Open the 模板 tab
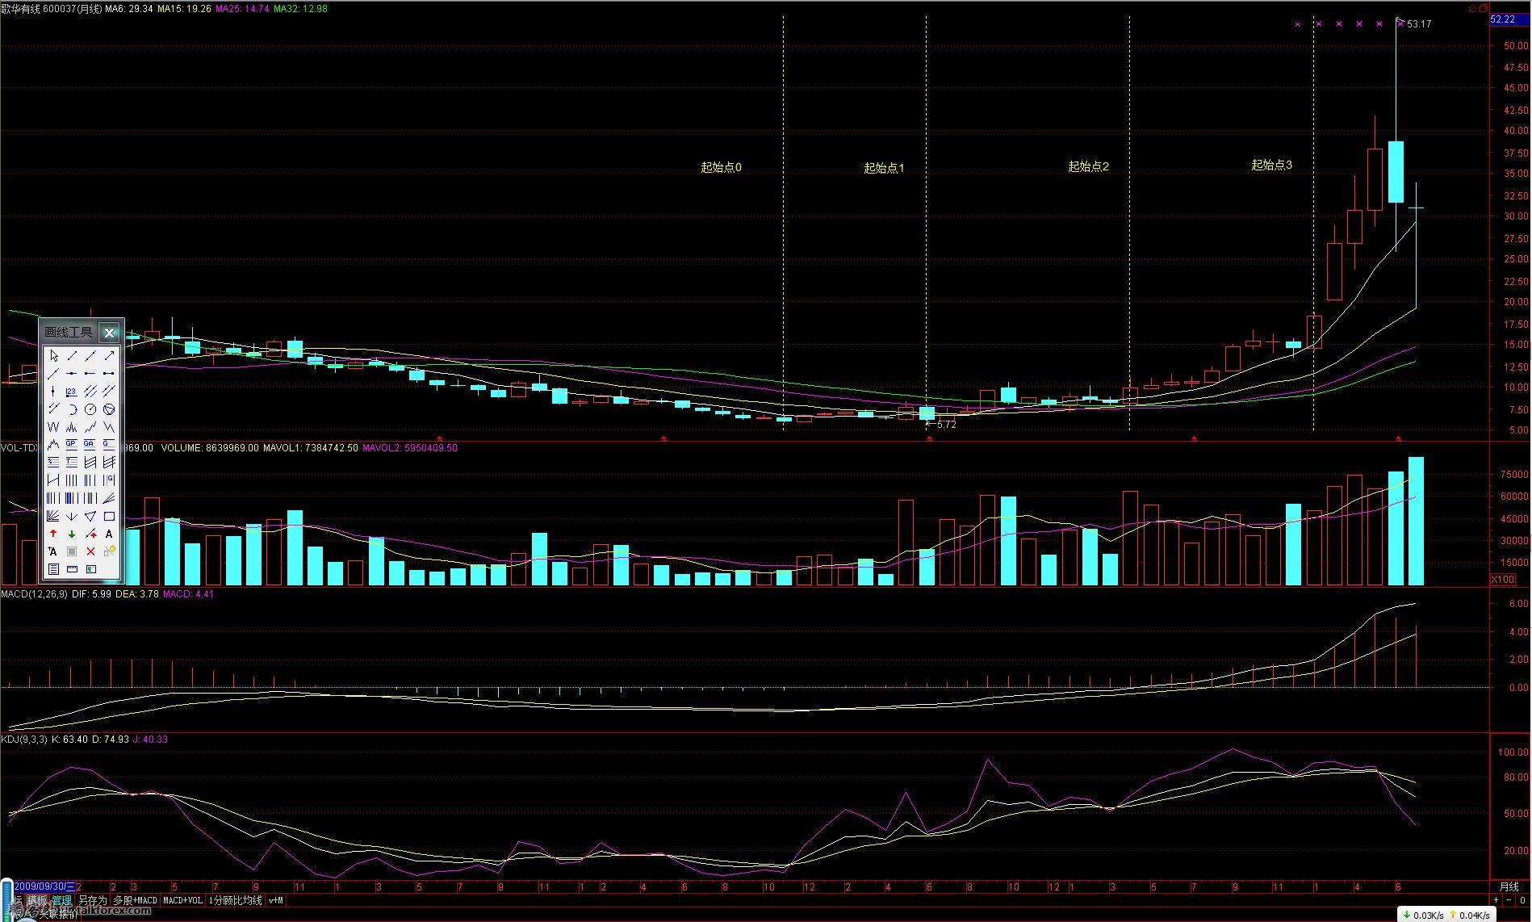 click(37, 900)
